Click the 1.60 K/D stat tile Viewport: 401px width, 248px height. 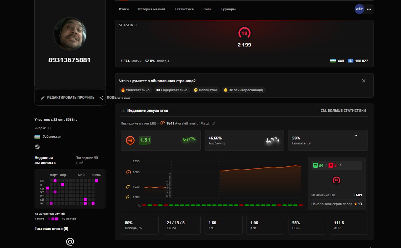(223, 225)
